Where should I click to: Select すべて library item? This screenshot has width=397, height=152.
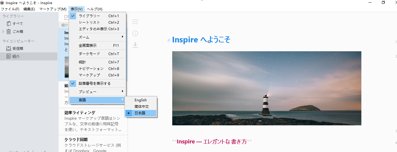coord(18,23)
